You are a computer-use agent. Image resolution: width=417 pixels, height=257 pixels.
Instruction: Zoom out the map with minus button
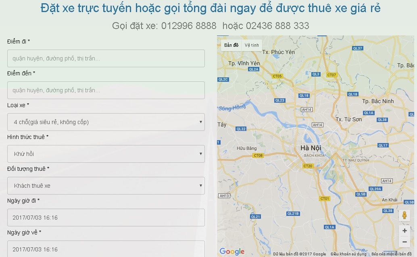tap(404, 242)
